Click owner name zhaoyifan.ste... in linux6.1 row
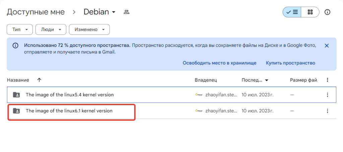The height and width of the screenshot is (152, 343). [221, 111]
